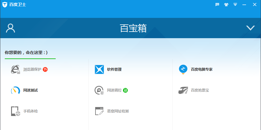Open 网速测试 tool label
The width and height of the screenshot is (261, 130).
pyautogui.click(x=31, y=90)
